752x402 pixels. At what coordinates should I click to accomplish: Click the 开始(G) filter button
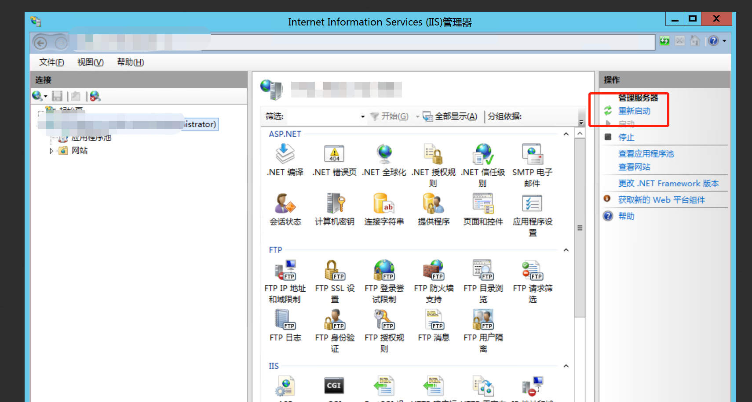pyautogui.click(x=389, y=116)
